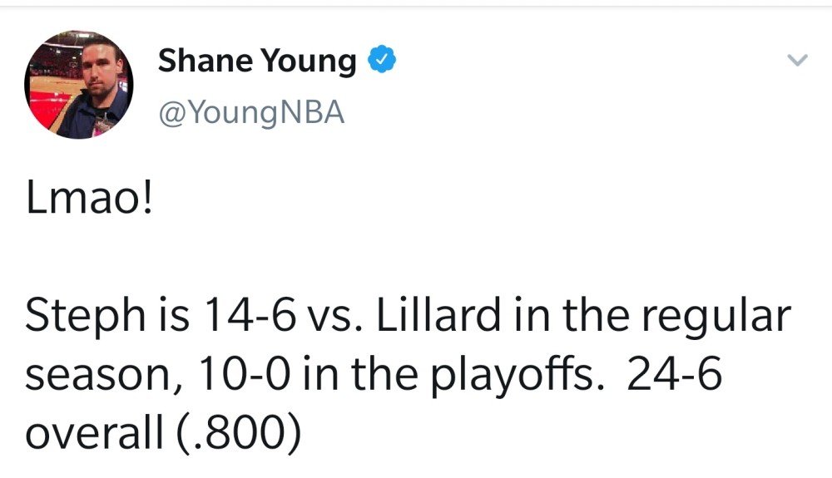Image resolution: width=832 pixels, height=478 pixels.
Task: Click the '14-6' record in the tweet
Action: [249, 315]
